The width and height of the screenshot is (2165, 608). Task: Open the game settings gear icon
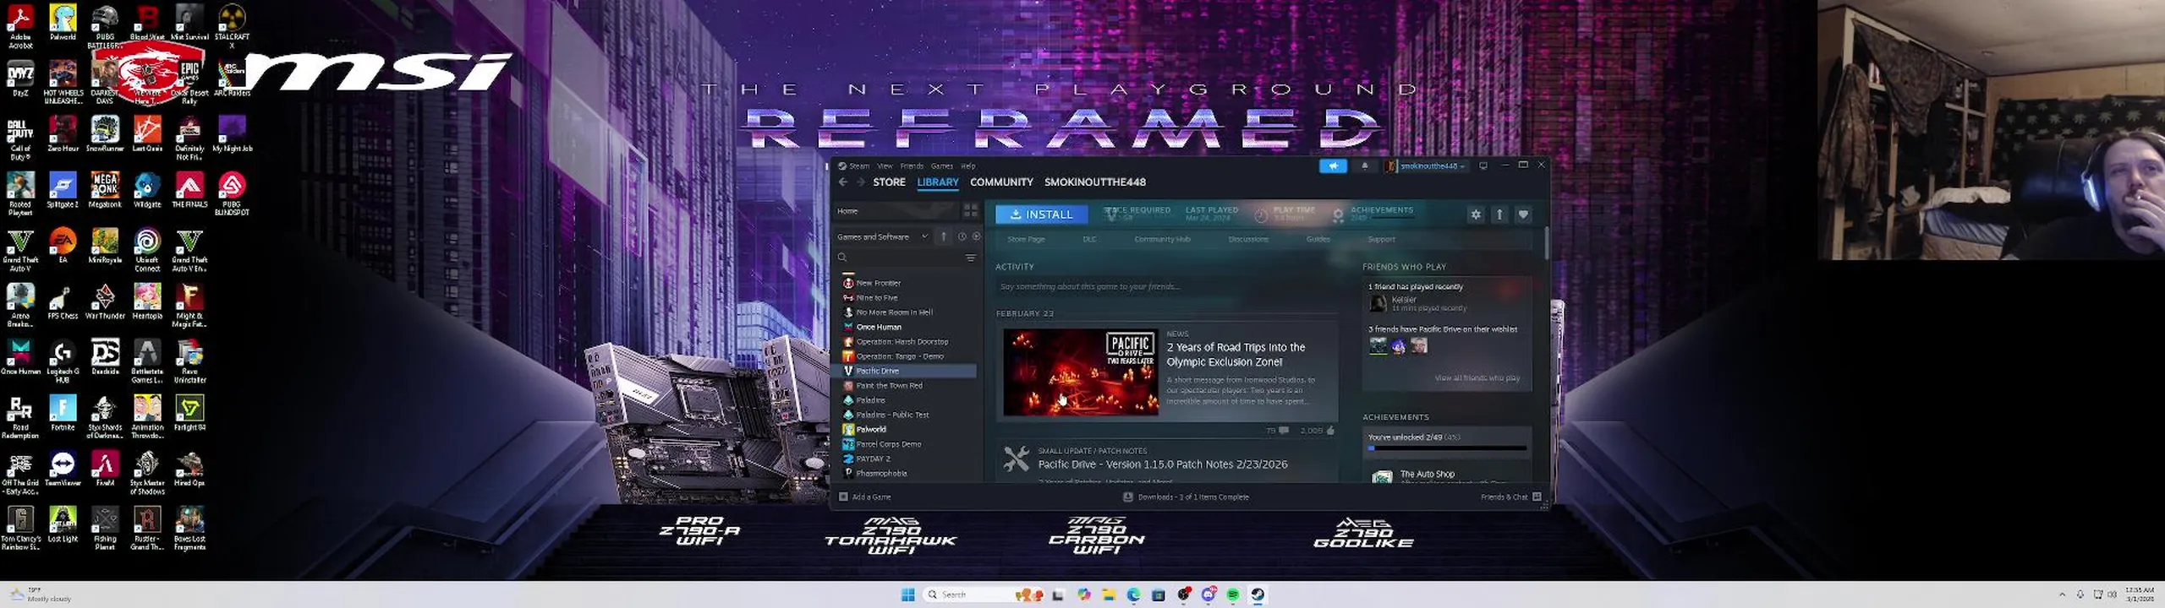pos(1476,214)
